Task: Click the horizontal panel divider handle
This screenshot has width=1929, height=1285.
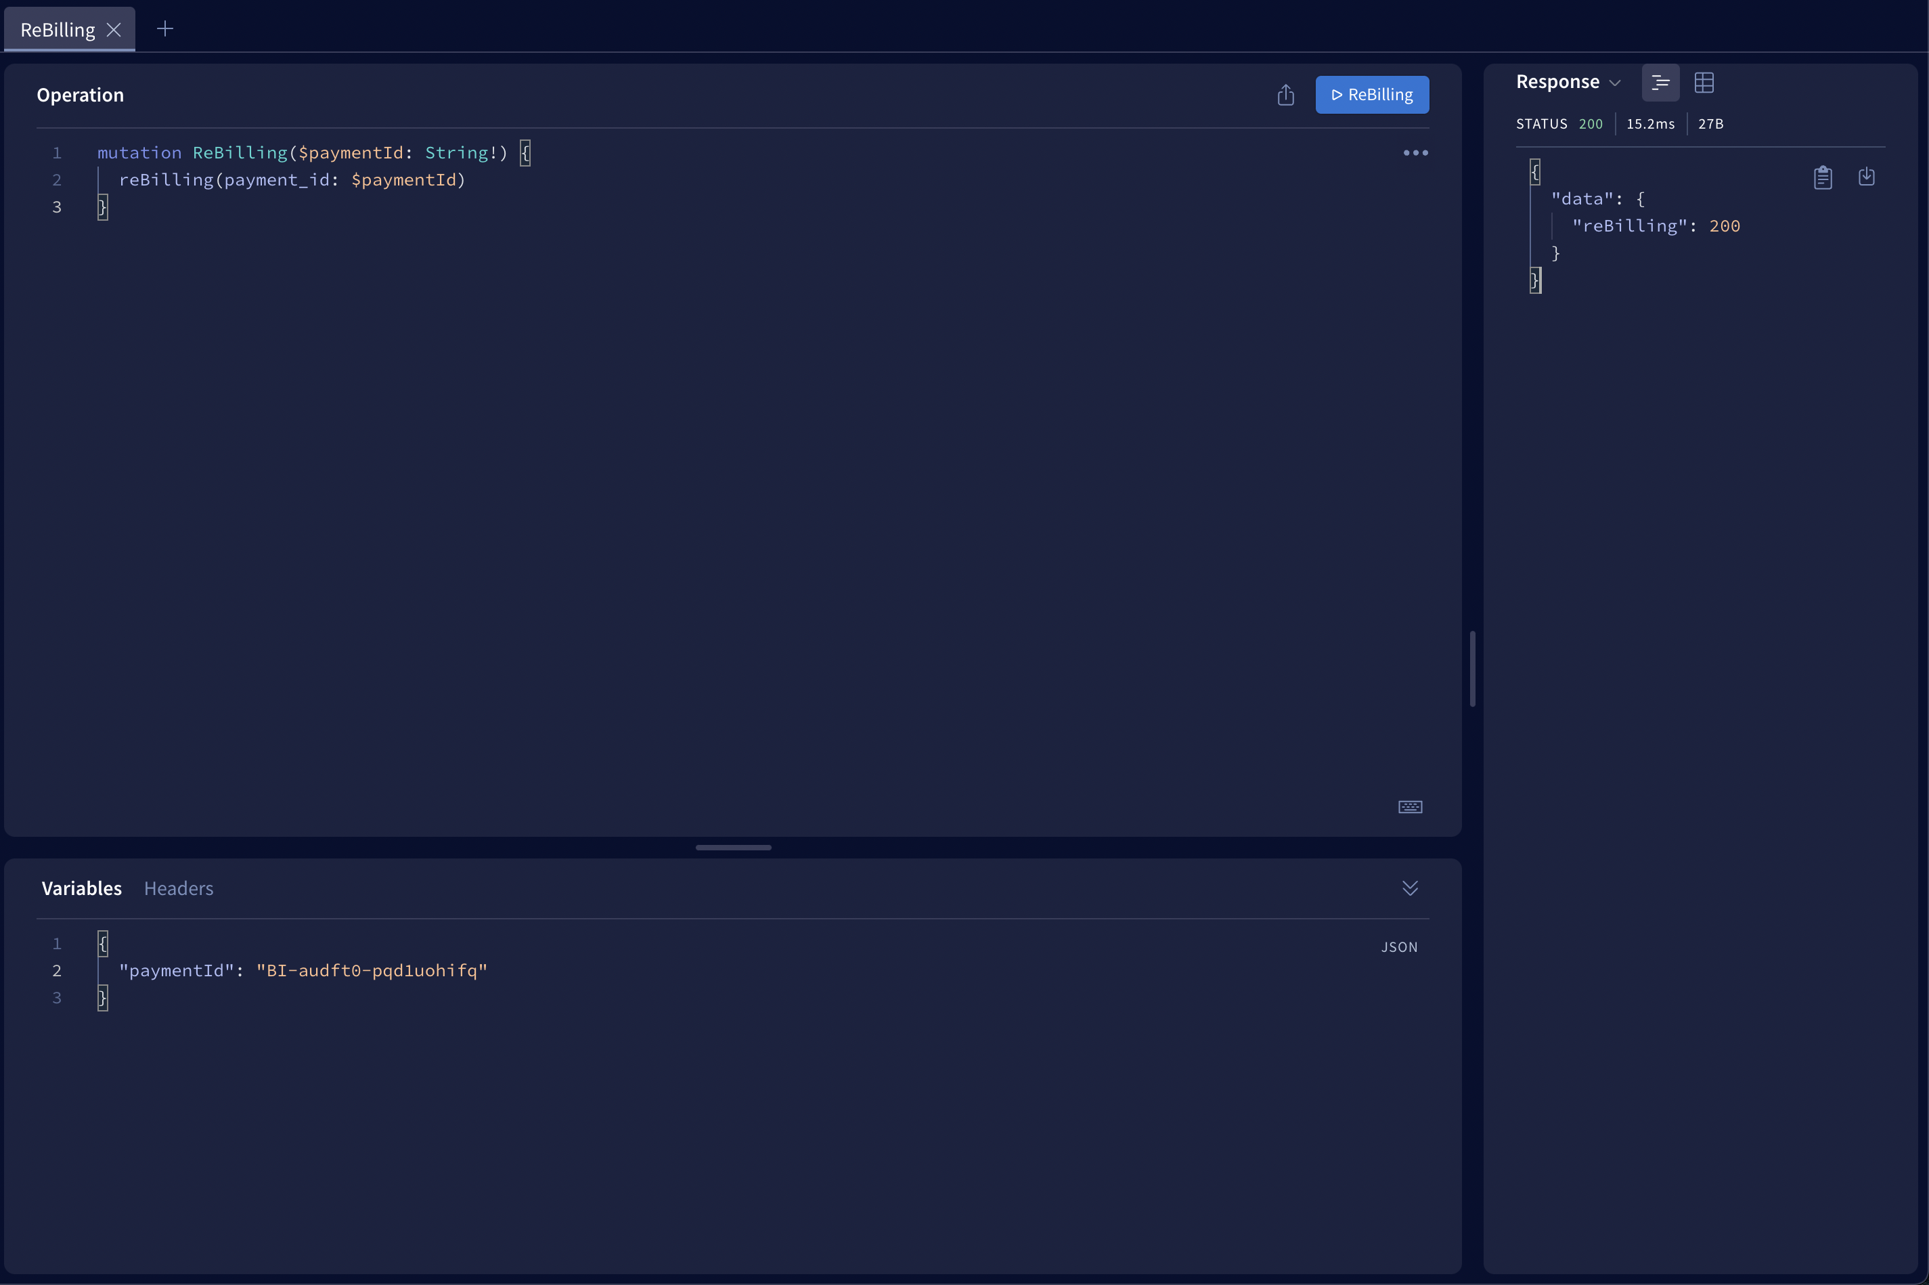Action: (733, 848)
